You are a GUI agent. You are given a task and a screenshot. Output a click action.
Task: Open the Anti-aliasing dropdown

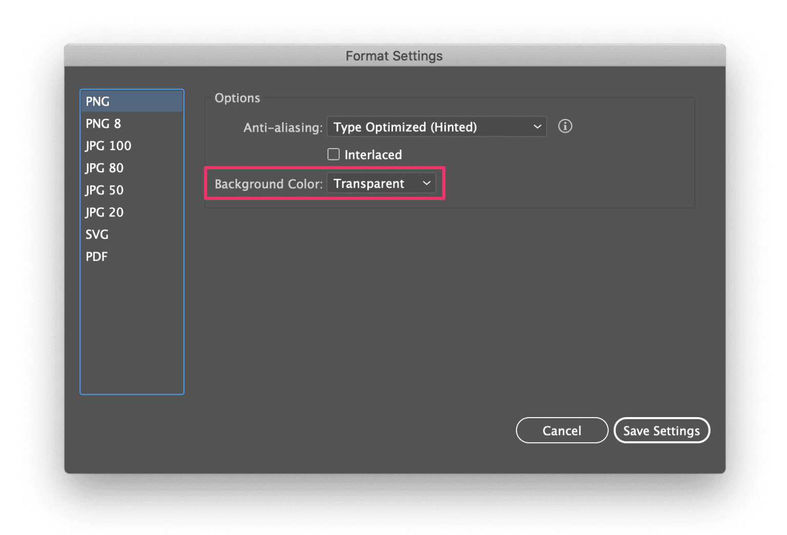coord(437,127)
